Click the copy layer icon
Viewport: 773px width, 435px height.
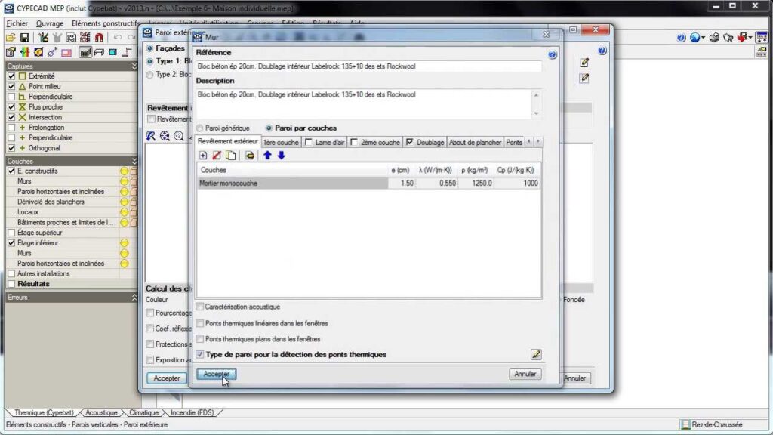[x=231, y=156]
